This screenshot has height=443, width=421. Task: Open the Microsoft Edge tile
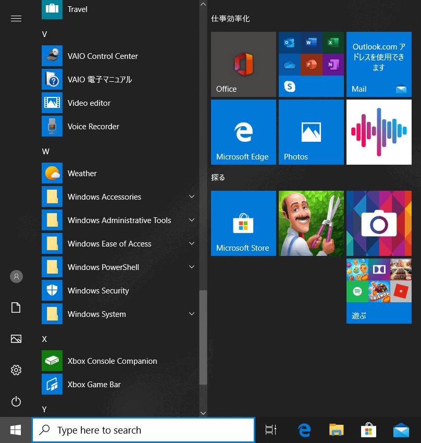pos(243,132)
